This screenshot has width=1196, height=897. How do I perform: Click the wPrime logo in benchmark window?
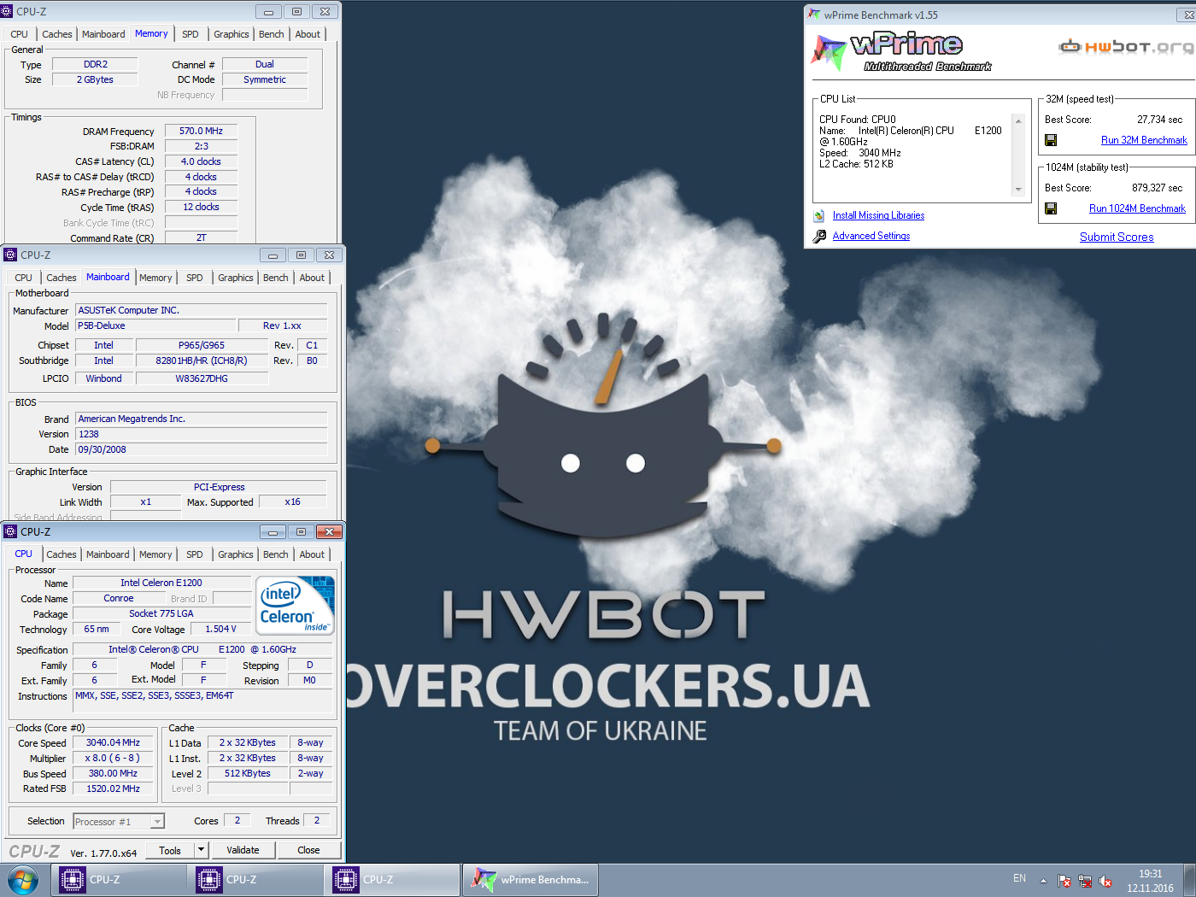pos(900,53)
